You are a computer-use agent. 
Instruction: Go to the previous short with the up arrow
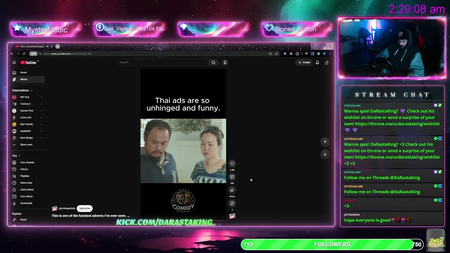[325, 142]
